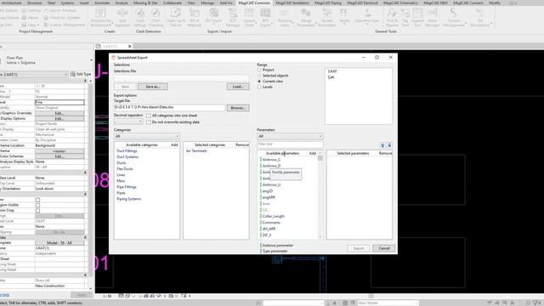Open the MagiCAD Schematics ribbon tab

400,3
